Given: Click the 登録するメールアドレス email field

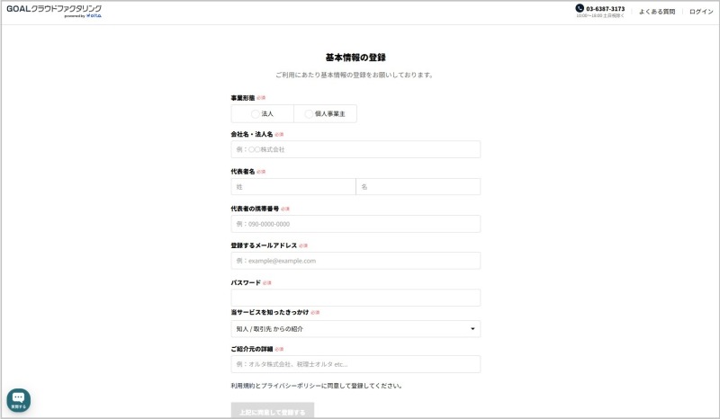Looking at the screenshot, I should 355,261.
